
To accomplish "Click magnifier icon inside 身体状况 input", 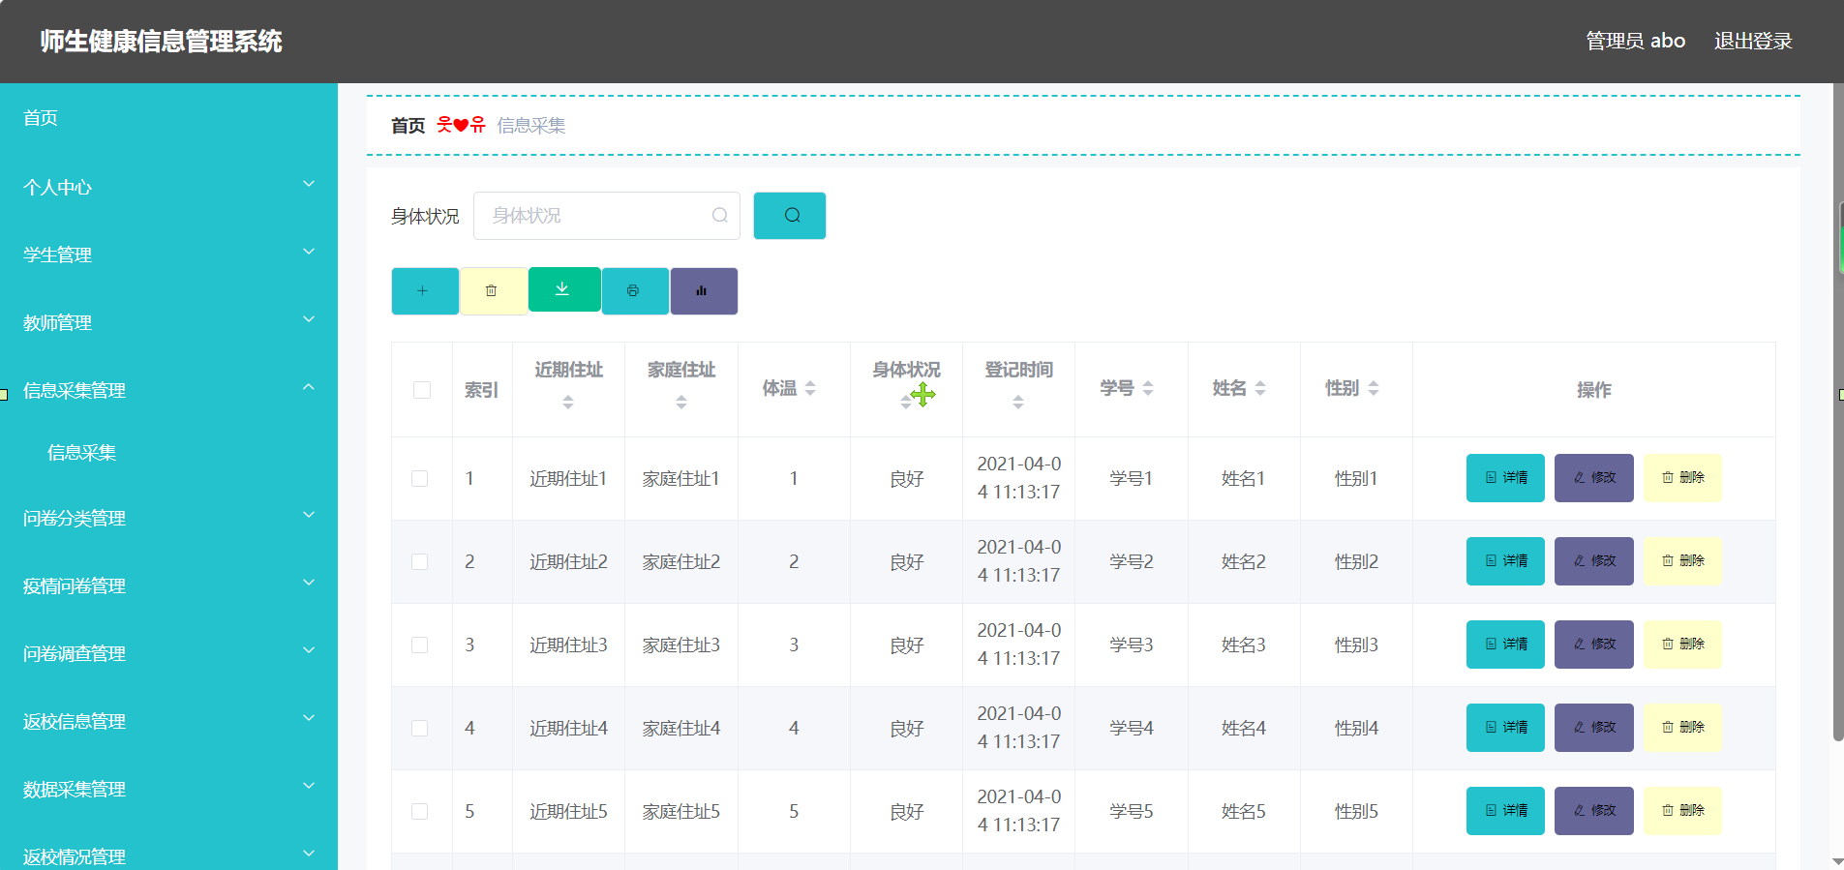I will (x=719, y=216).
